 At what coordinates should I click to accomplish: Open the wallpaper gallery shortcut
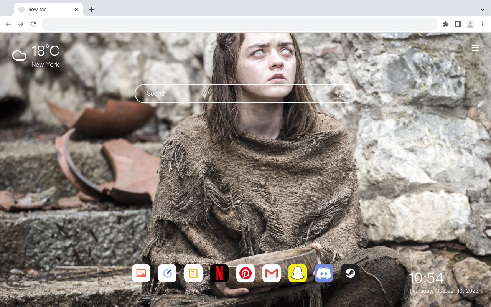pyautogui.click(x=141, y=273)
